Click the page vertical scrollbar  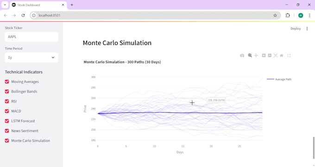(314, 148)
